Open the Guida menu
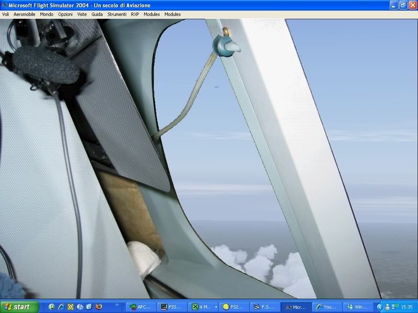This screenshot has width=418, height=313. pyautogui.click(x=97, y=15)
